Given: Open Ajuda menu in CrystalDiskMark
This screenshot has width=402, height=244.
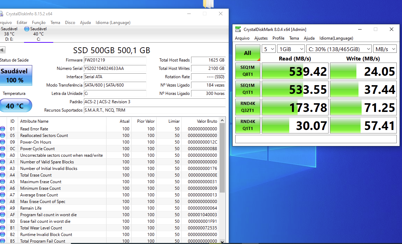Looking at the screenshot, I should tap(309, 38).
